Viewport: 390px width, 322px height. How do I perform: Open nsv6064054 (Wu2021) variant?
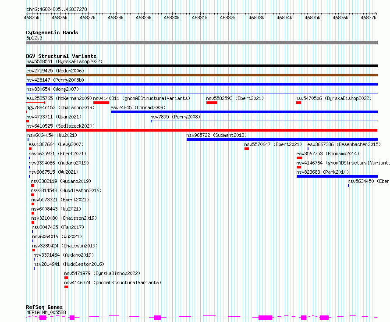pos(52,135)
